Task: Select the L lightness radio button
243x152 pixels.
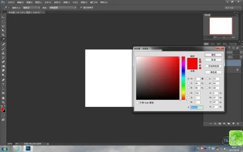Action: [x=207, y=79]
